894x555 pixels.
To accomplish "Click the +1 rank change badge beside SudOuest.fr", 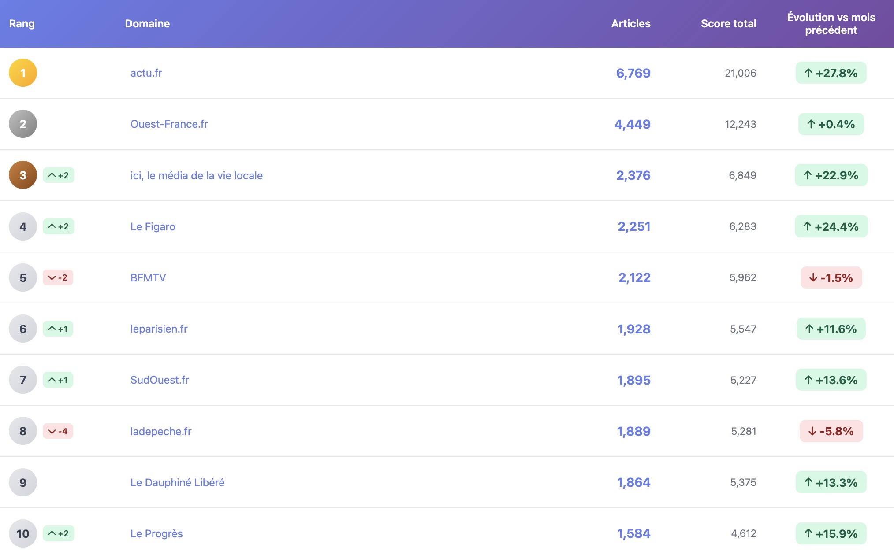I will pyautogui.click(x=58, y=380).
